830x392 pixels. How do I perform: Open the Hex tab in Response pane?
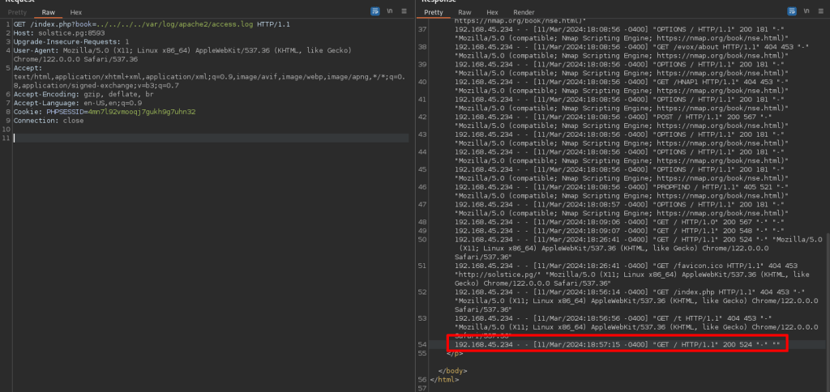tap(492, 13)
